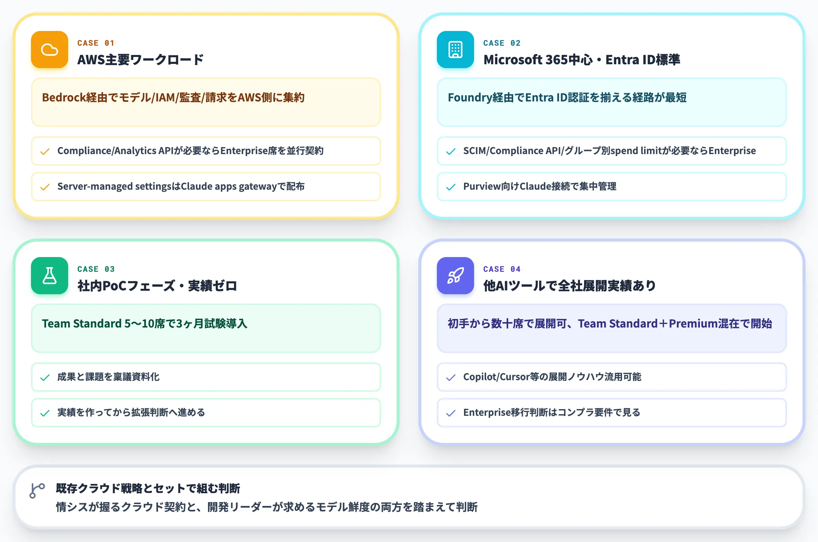
Task: Select the CASE 02 label
Action: coord(502,43)
